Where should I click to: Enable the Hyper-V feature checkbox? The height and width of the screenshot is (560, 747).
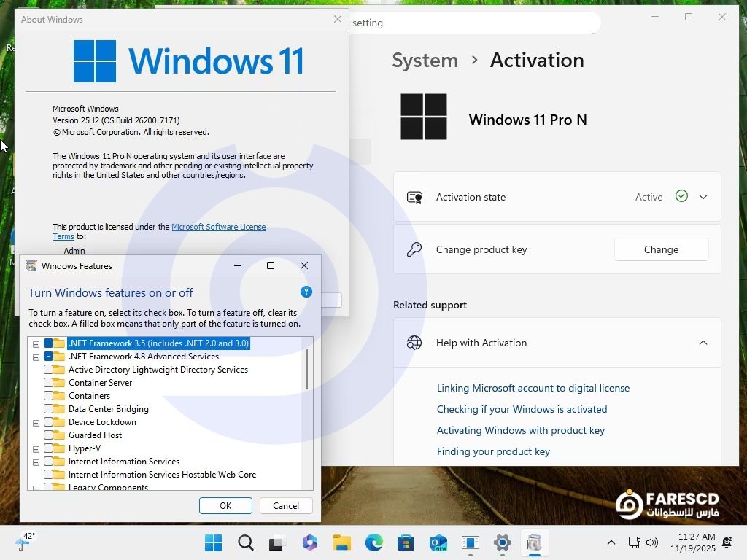(x=49, y=448)
